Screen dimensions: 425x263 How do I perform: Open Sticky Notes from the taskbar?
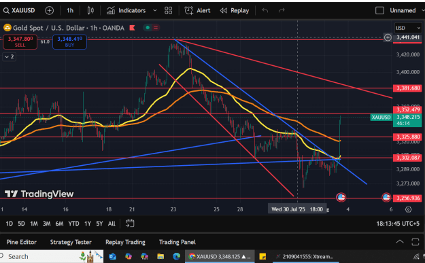click(x=262, y=256)
